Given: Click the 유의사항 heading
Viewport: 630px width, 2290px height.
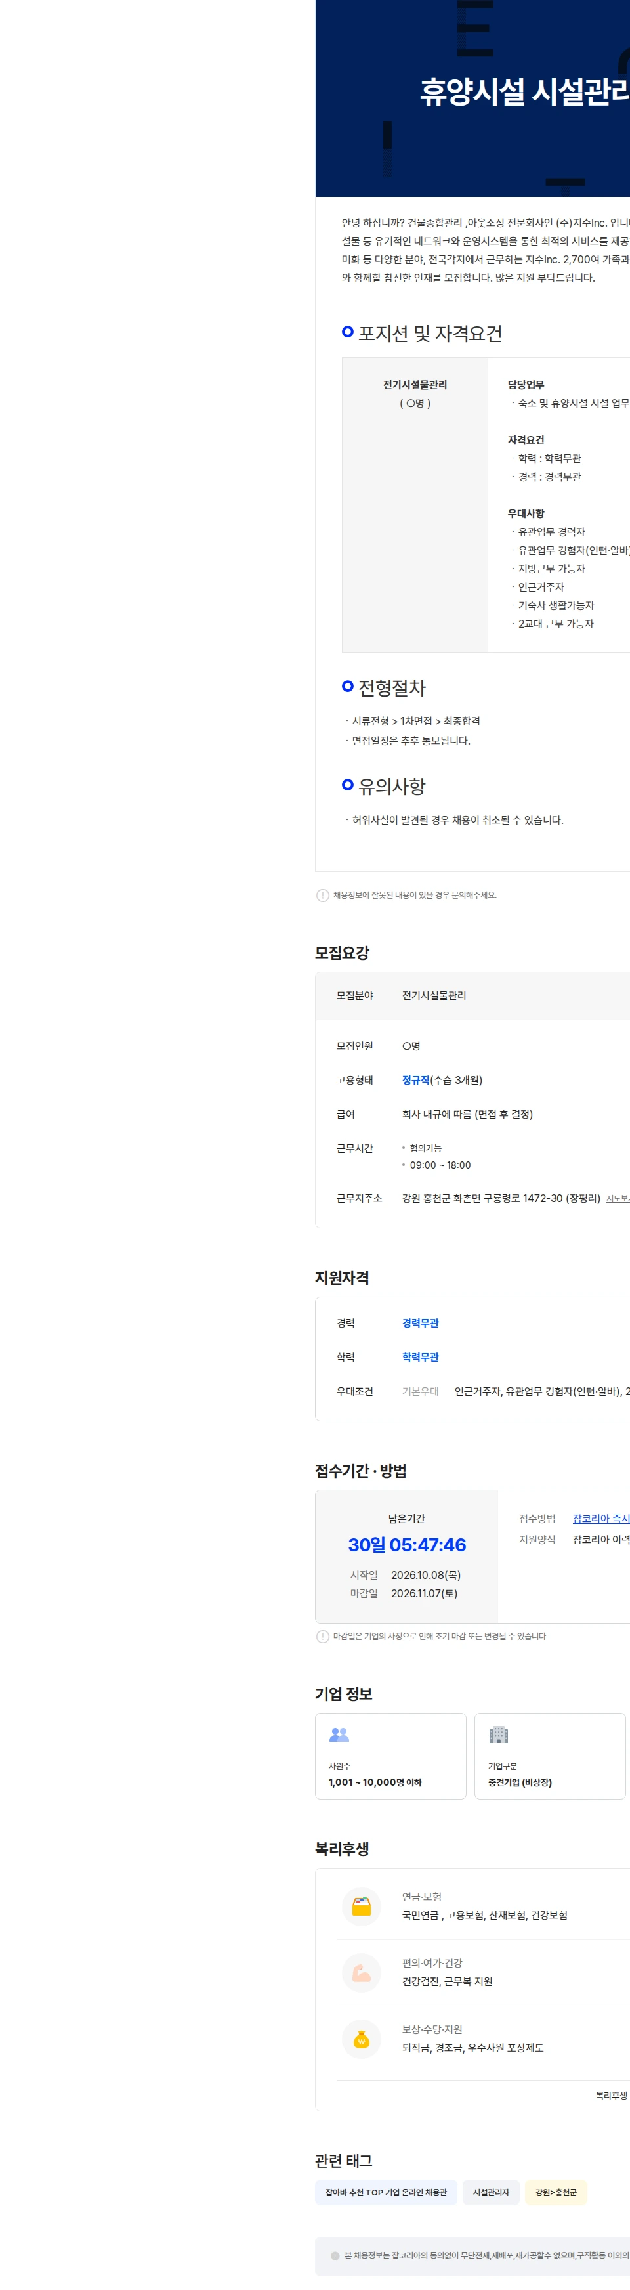Looking at the screenshot, I should [392, 786].
